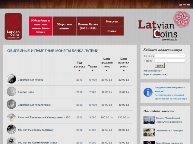
Task: Click Тираж column header
Action: [x=93, y=67]
